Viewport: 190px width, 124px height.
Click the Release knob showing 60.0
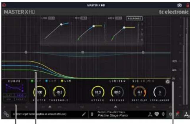117,92
